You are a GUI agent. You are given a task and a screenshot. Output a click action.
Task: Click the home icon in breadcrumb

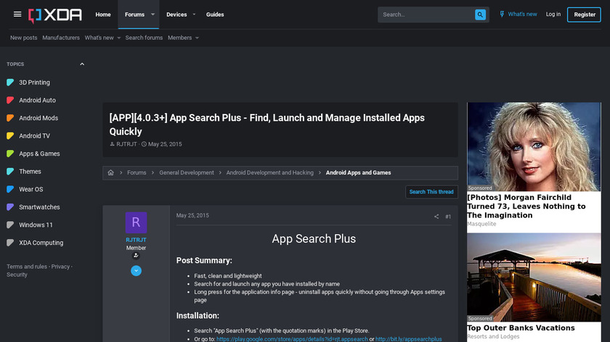[111, 173]
